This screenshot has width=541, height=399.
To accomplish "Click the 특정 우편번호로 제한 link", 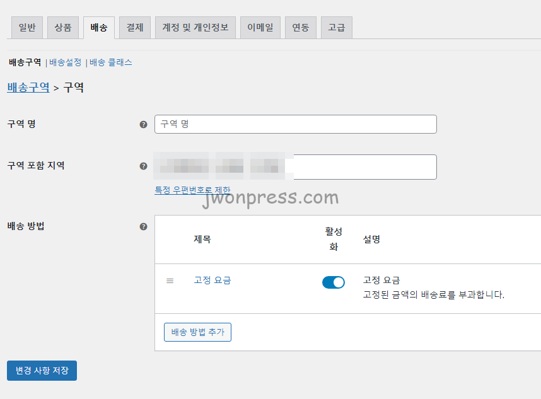I will [192, 190].
